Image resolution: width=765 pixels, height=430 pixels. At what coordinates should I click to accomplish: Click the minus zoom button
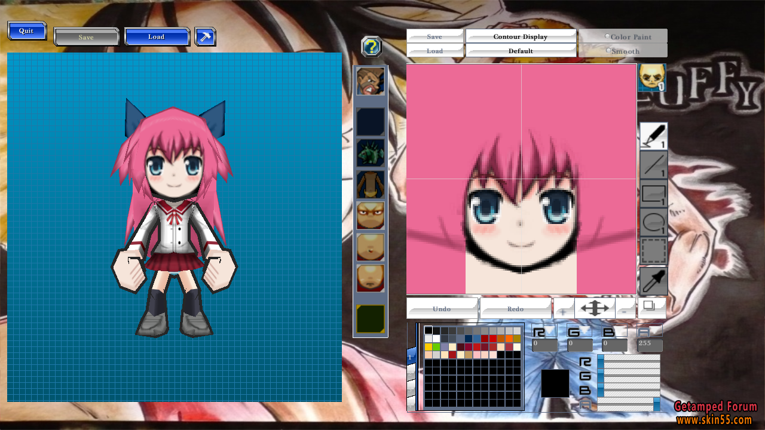click(626, 309)
